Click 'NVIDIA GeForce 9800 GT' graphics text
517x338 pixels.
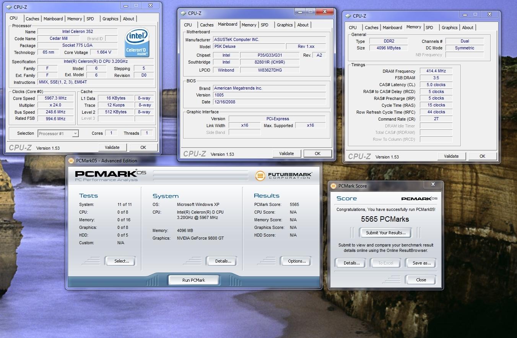click(200, 238)
